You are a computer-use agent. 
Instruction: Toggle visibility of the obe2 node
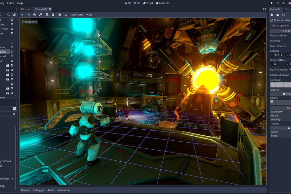[12, 52]
